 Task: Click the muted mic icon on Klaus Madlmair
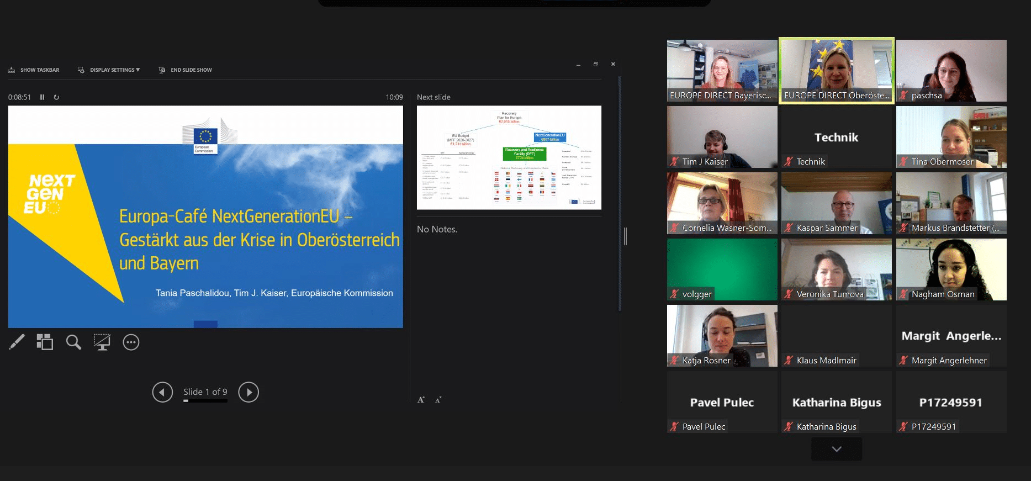789,361
